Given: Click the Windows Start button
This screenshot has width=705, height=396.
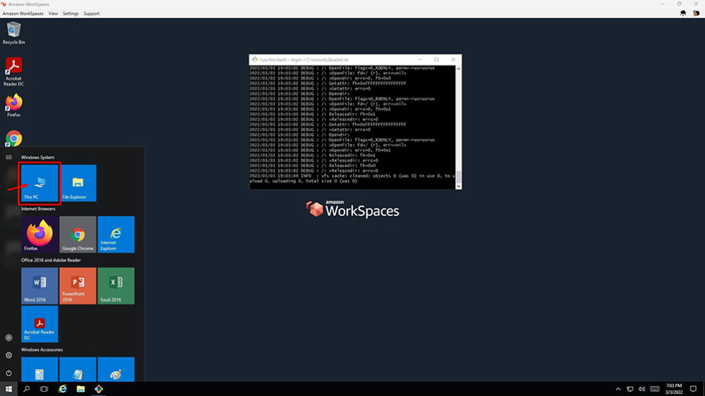Looking at the screenshot, I should click(8, 389).
